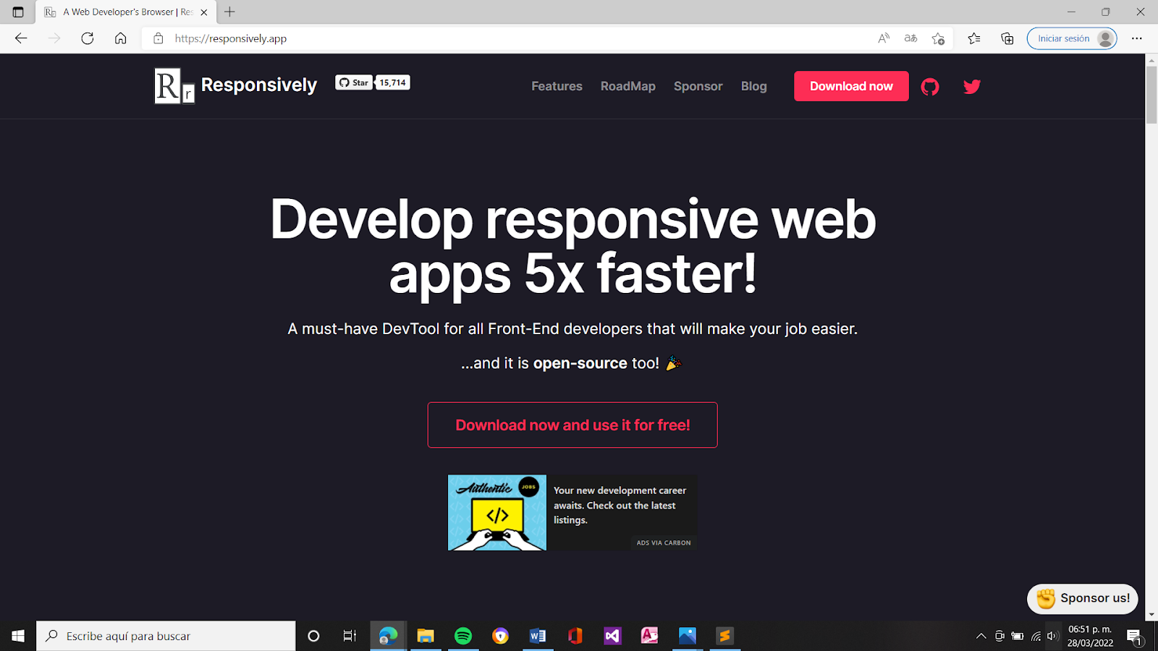
Task: Click the ADS VIA CARBON link
Action: click(x=664, y=542)
